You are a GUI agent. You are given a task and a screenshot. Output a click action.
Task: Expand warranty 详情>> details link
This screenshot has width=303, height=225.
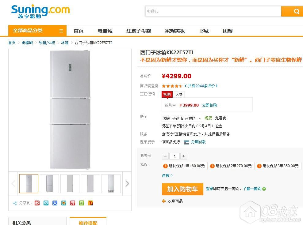click(x=167, y=176)
